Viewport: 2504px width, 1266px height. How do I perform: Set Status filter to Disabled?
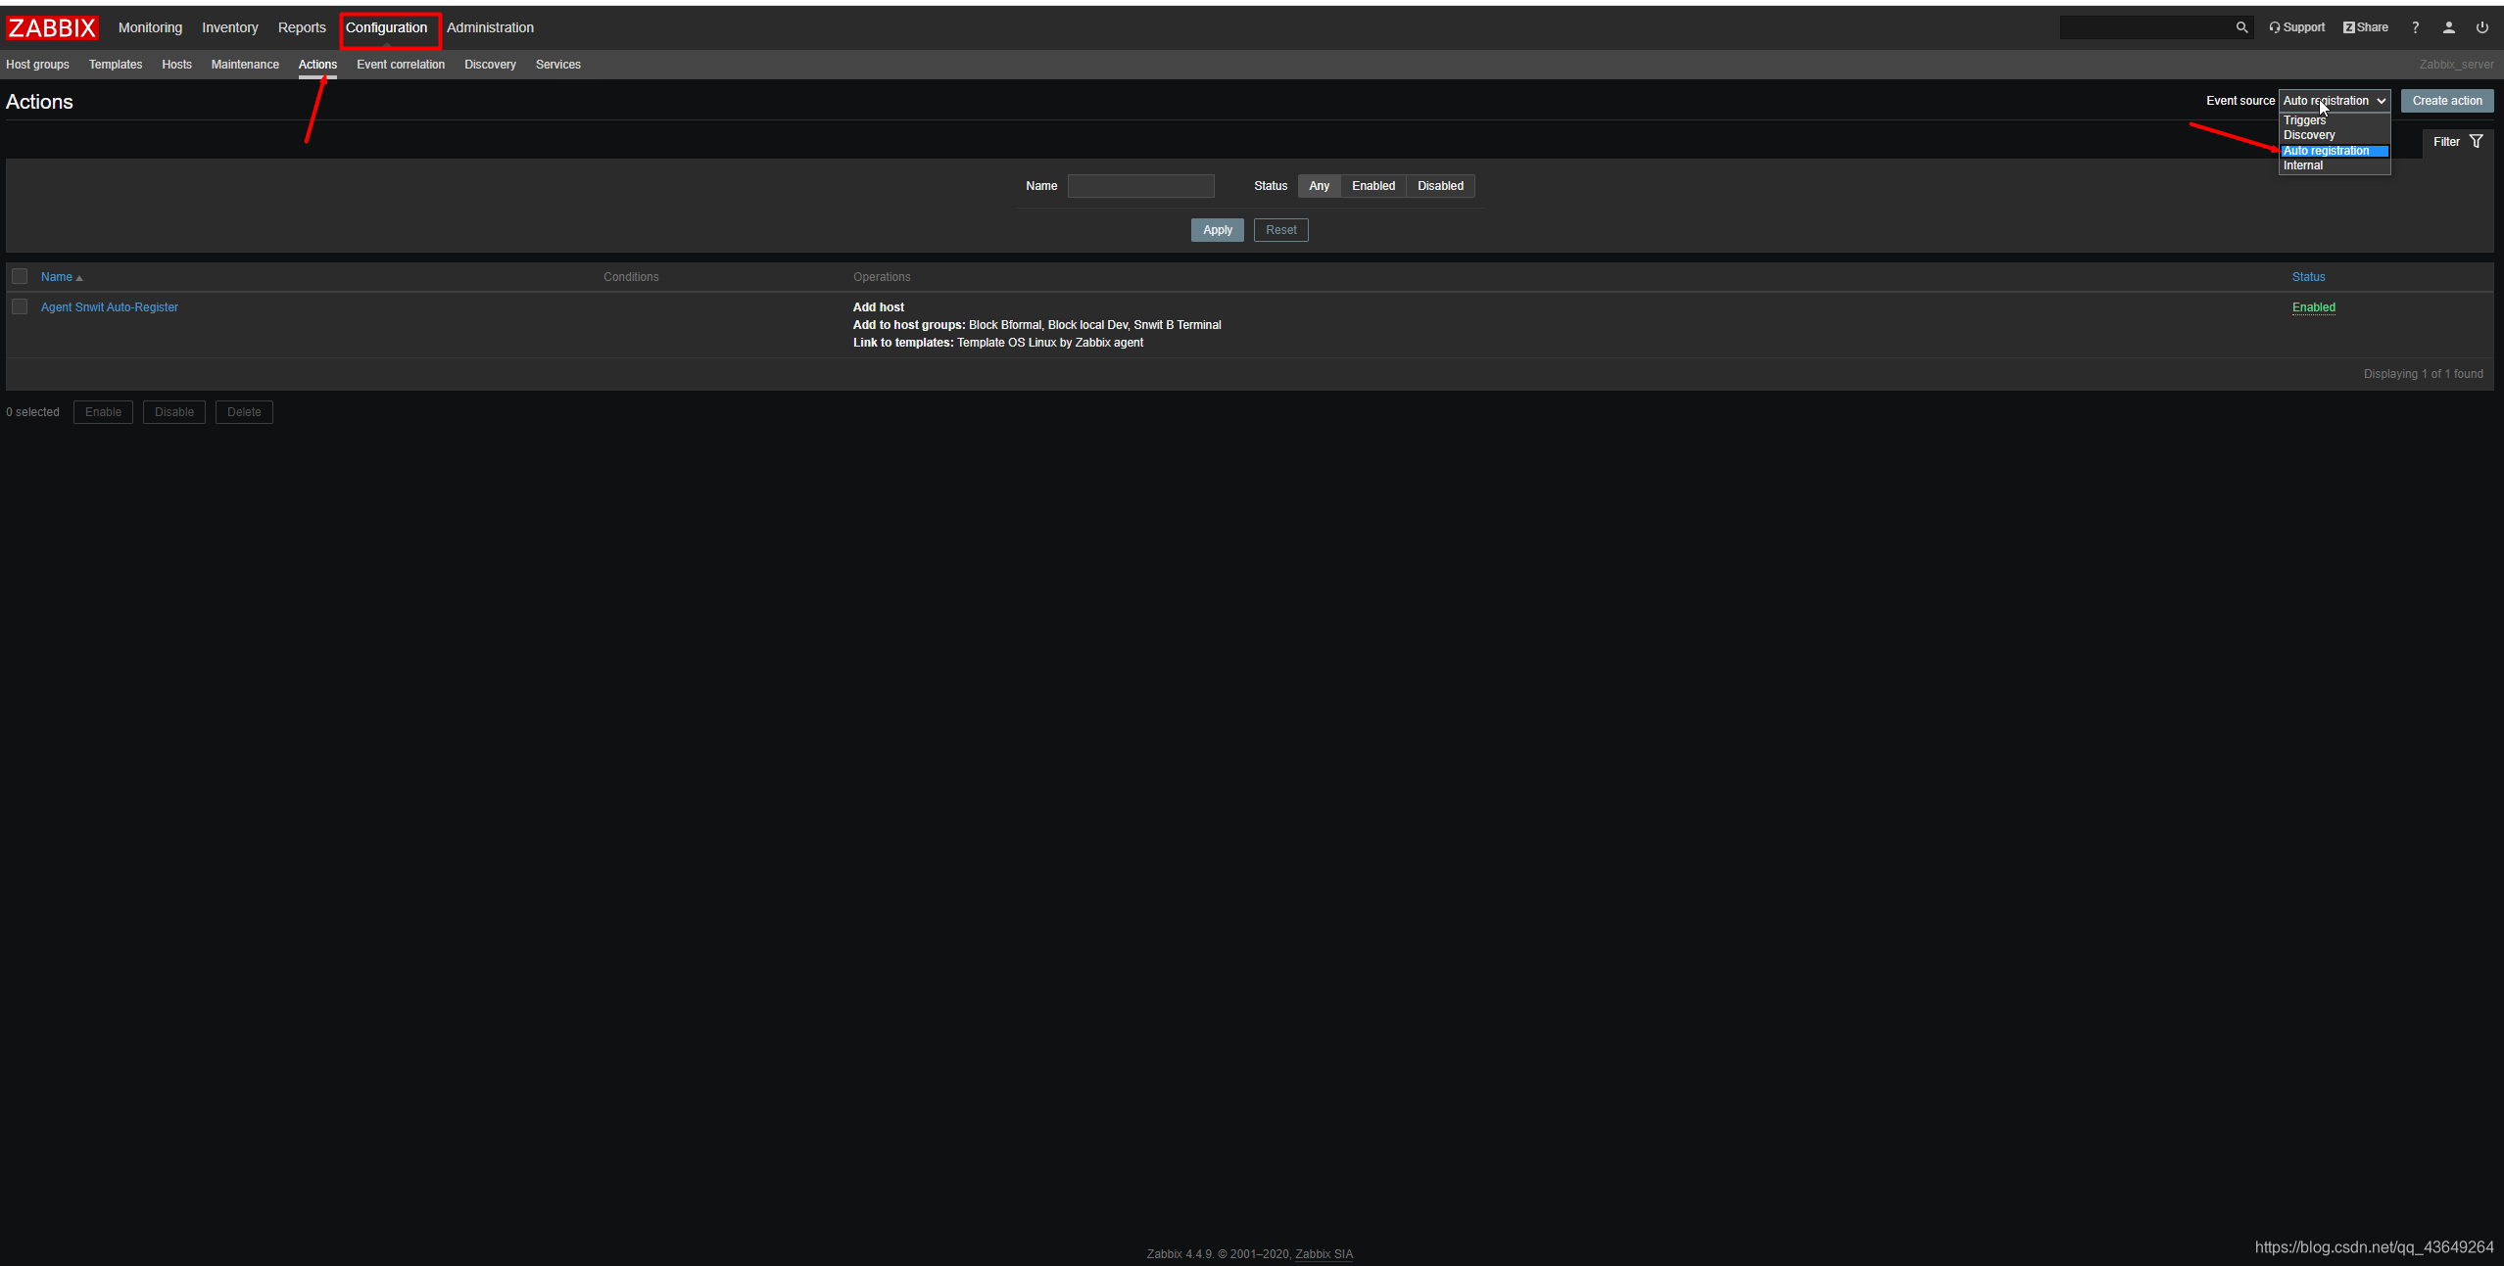click(x=1440, y=186)
